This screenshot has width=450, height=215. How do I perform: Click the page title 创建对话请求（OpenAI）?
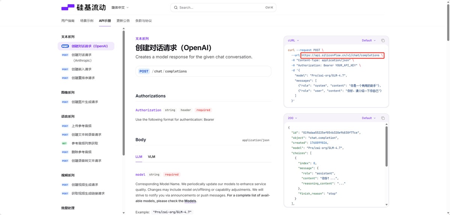[174, 48]
